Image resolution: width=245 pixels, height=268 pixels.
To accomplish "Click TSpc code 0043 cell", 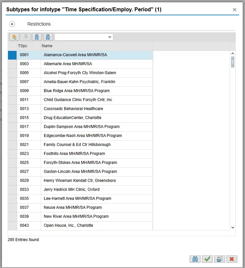I will click(29, 225).
